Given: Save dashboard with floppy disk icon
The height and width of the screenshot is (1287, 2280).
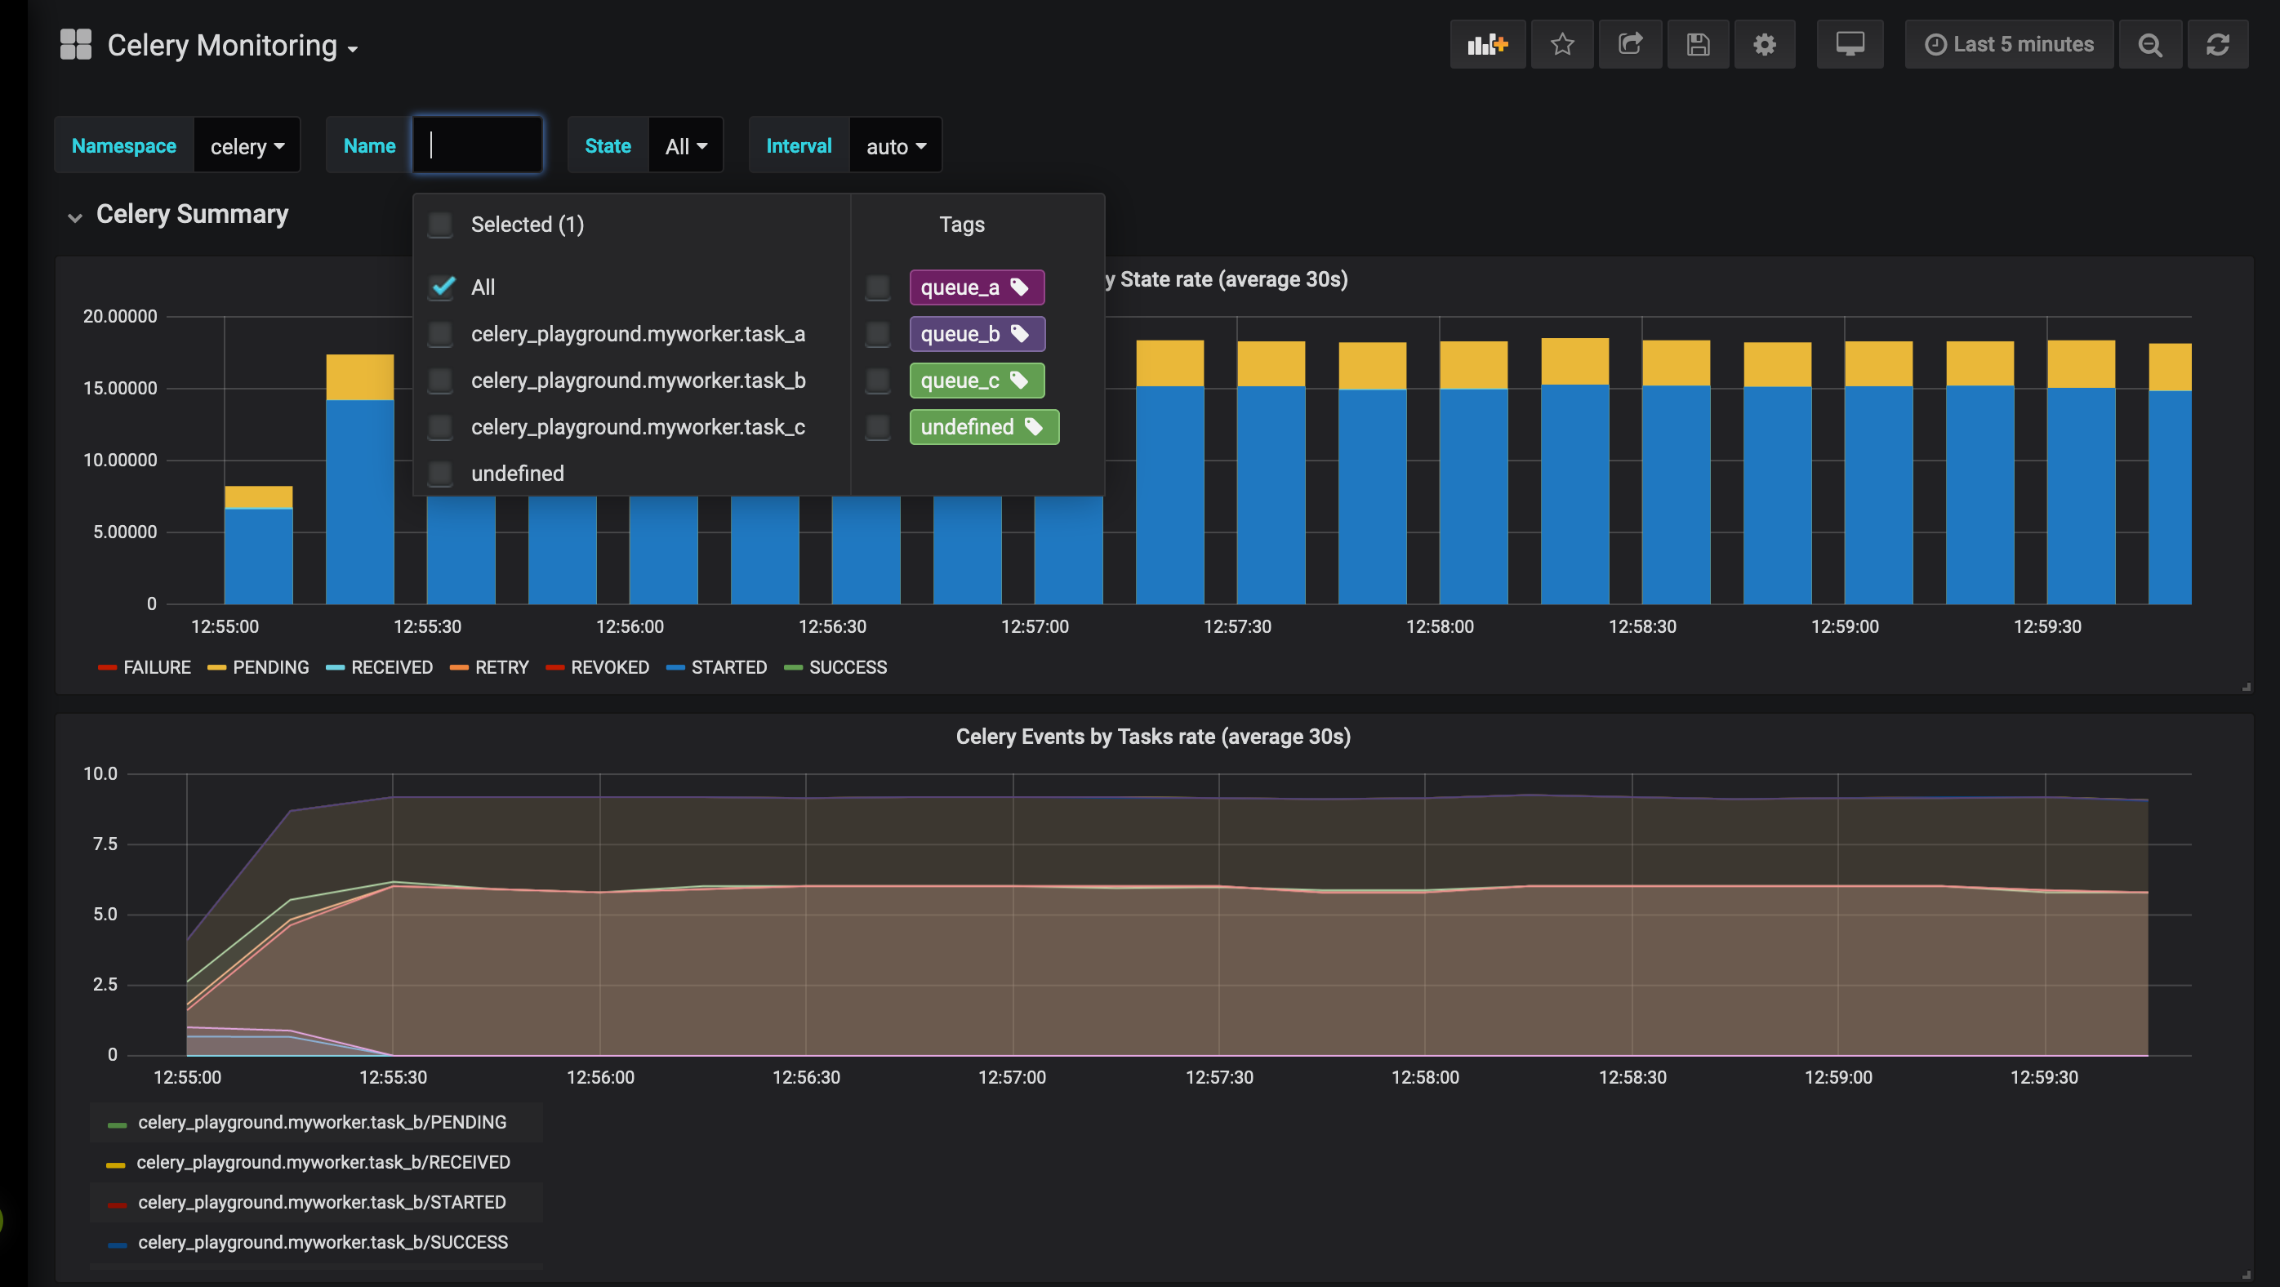Looking at the screenshot, I should 1698,44.
